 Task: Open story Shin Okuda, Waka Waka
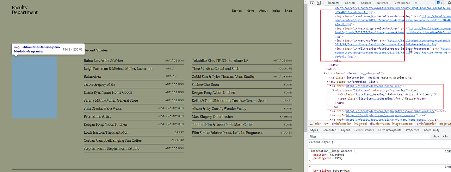[x=134, y=108]
